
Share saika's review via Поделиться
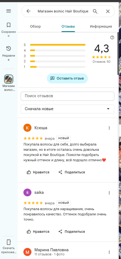tap(72, 232)
